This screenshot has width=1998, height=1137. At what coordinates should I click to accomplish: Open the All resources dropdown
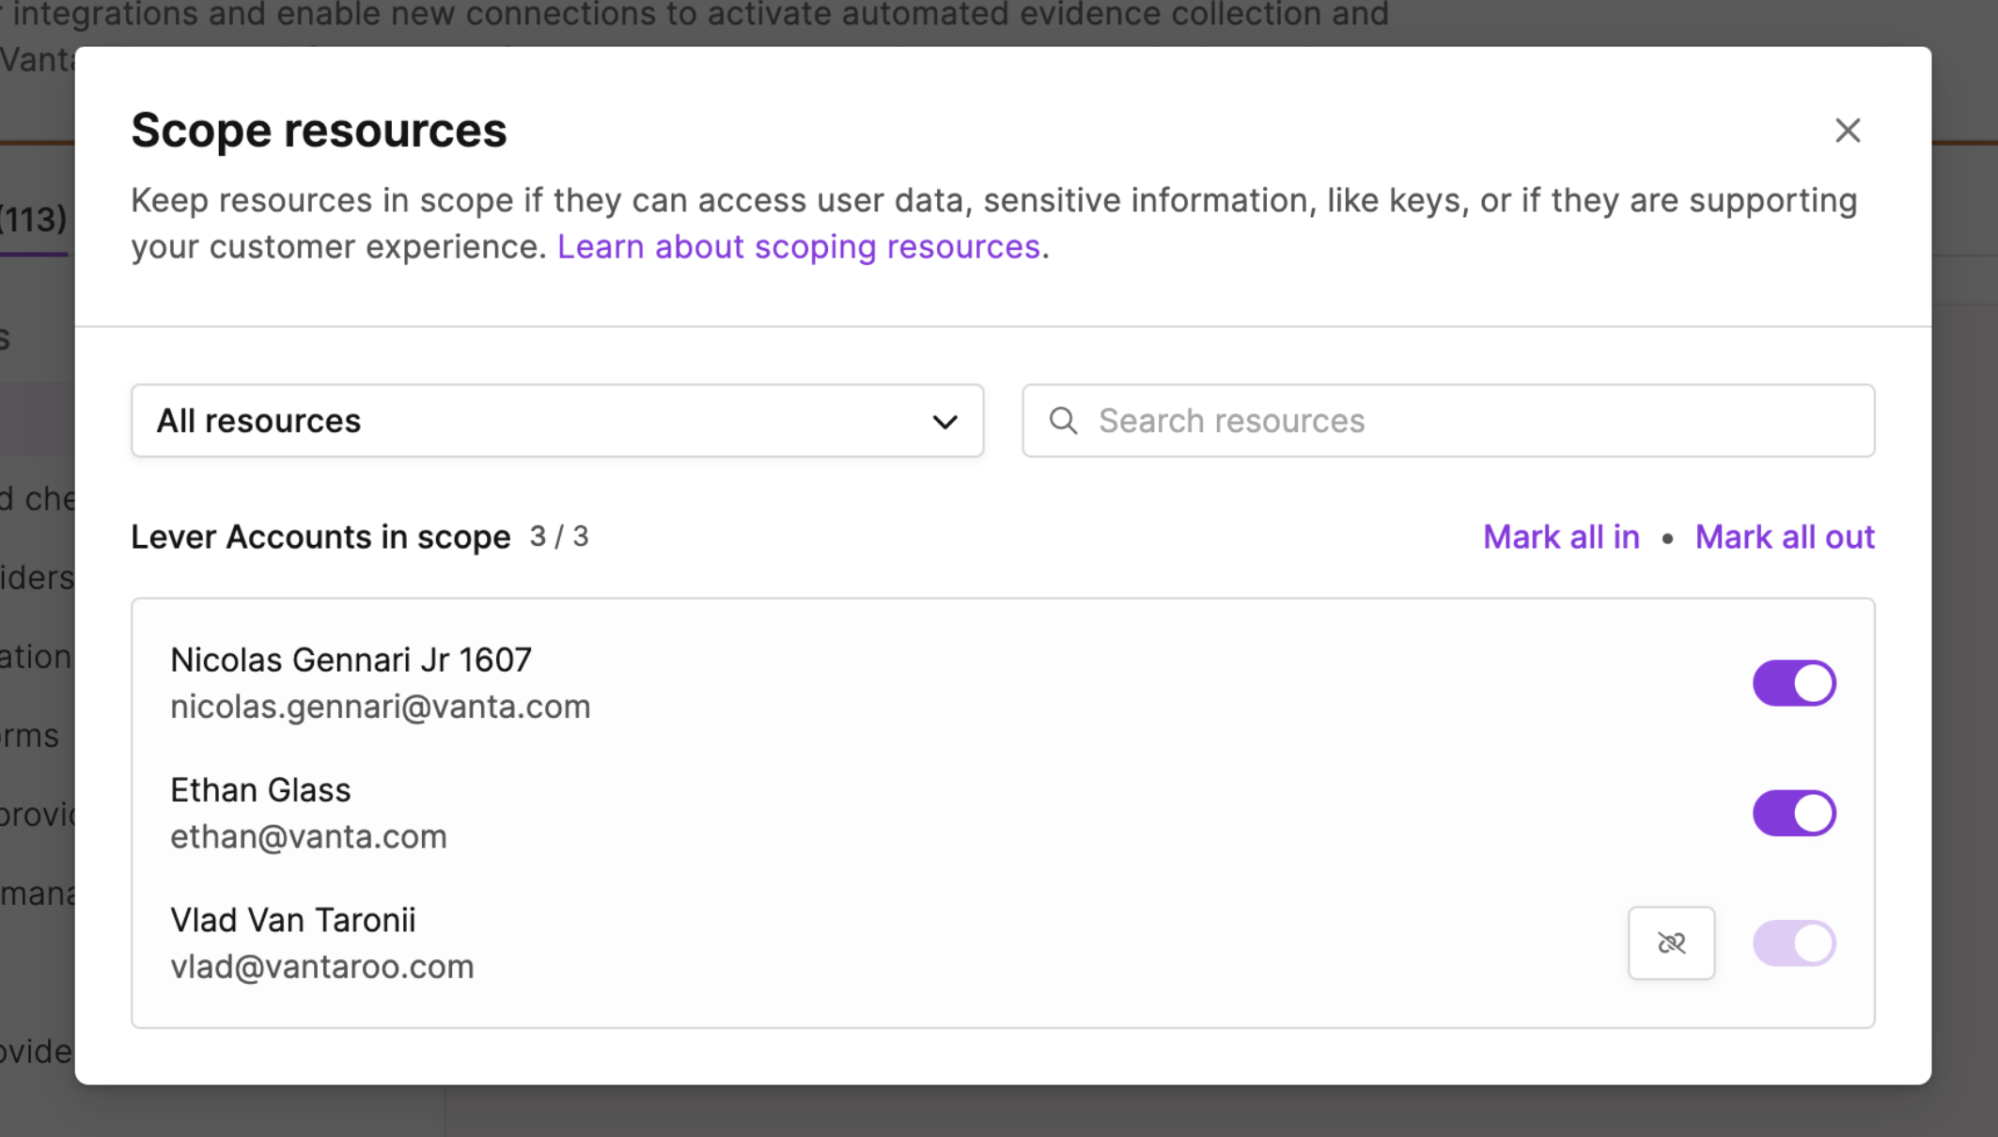click(x=557, y=420)
